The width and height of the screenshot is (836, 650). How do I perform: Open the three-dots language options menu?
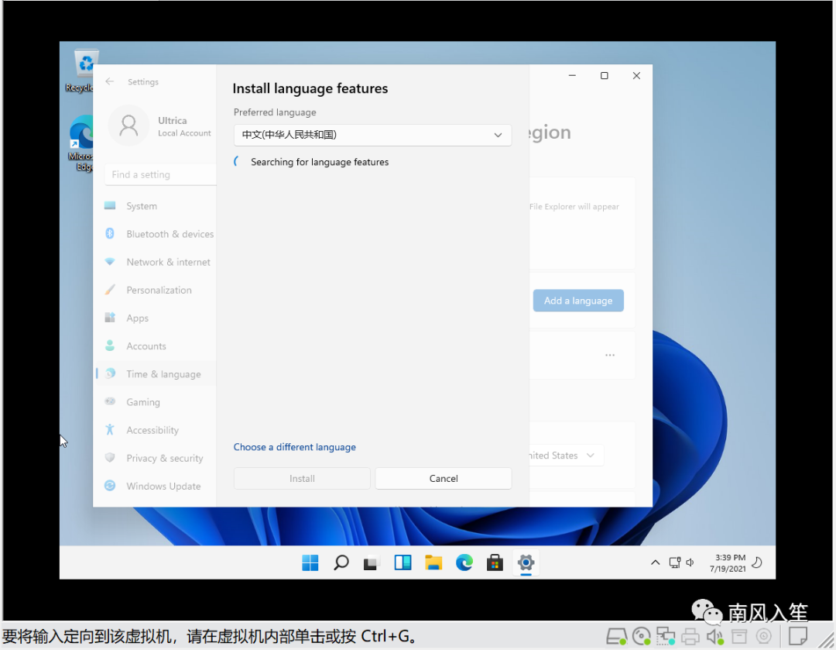coord(610,355)
